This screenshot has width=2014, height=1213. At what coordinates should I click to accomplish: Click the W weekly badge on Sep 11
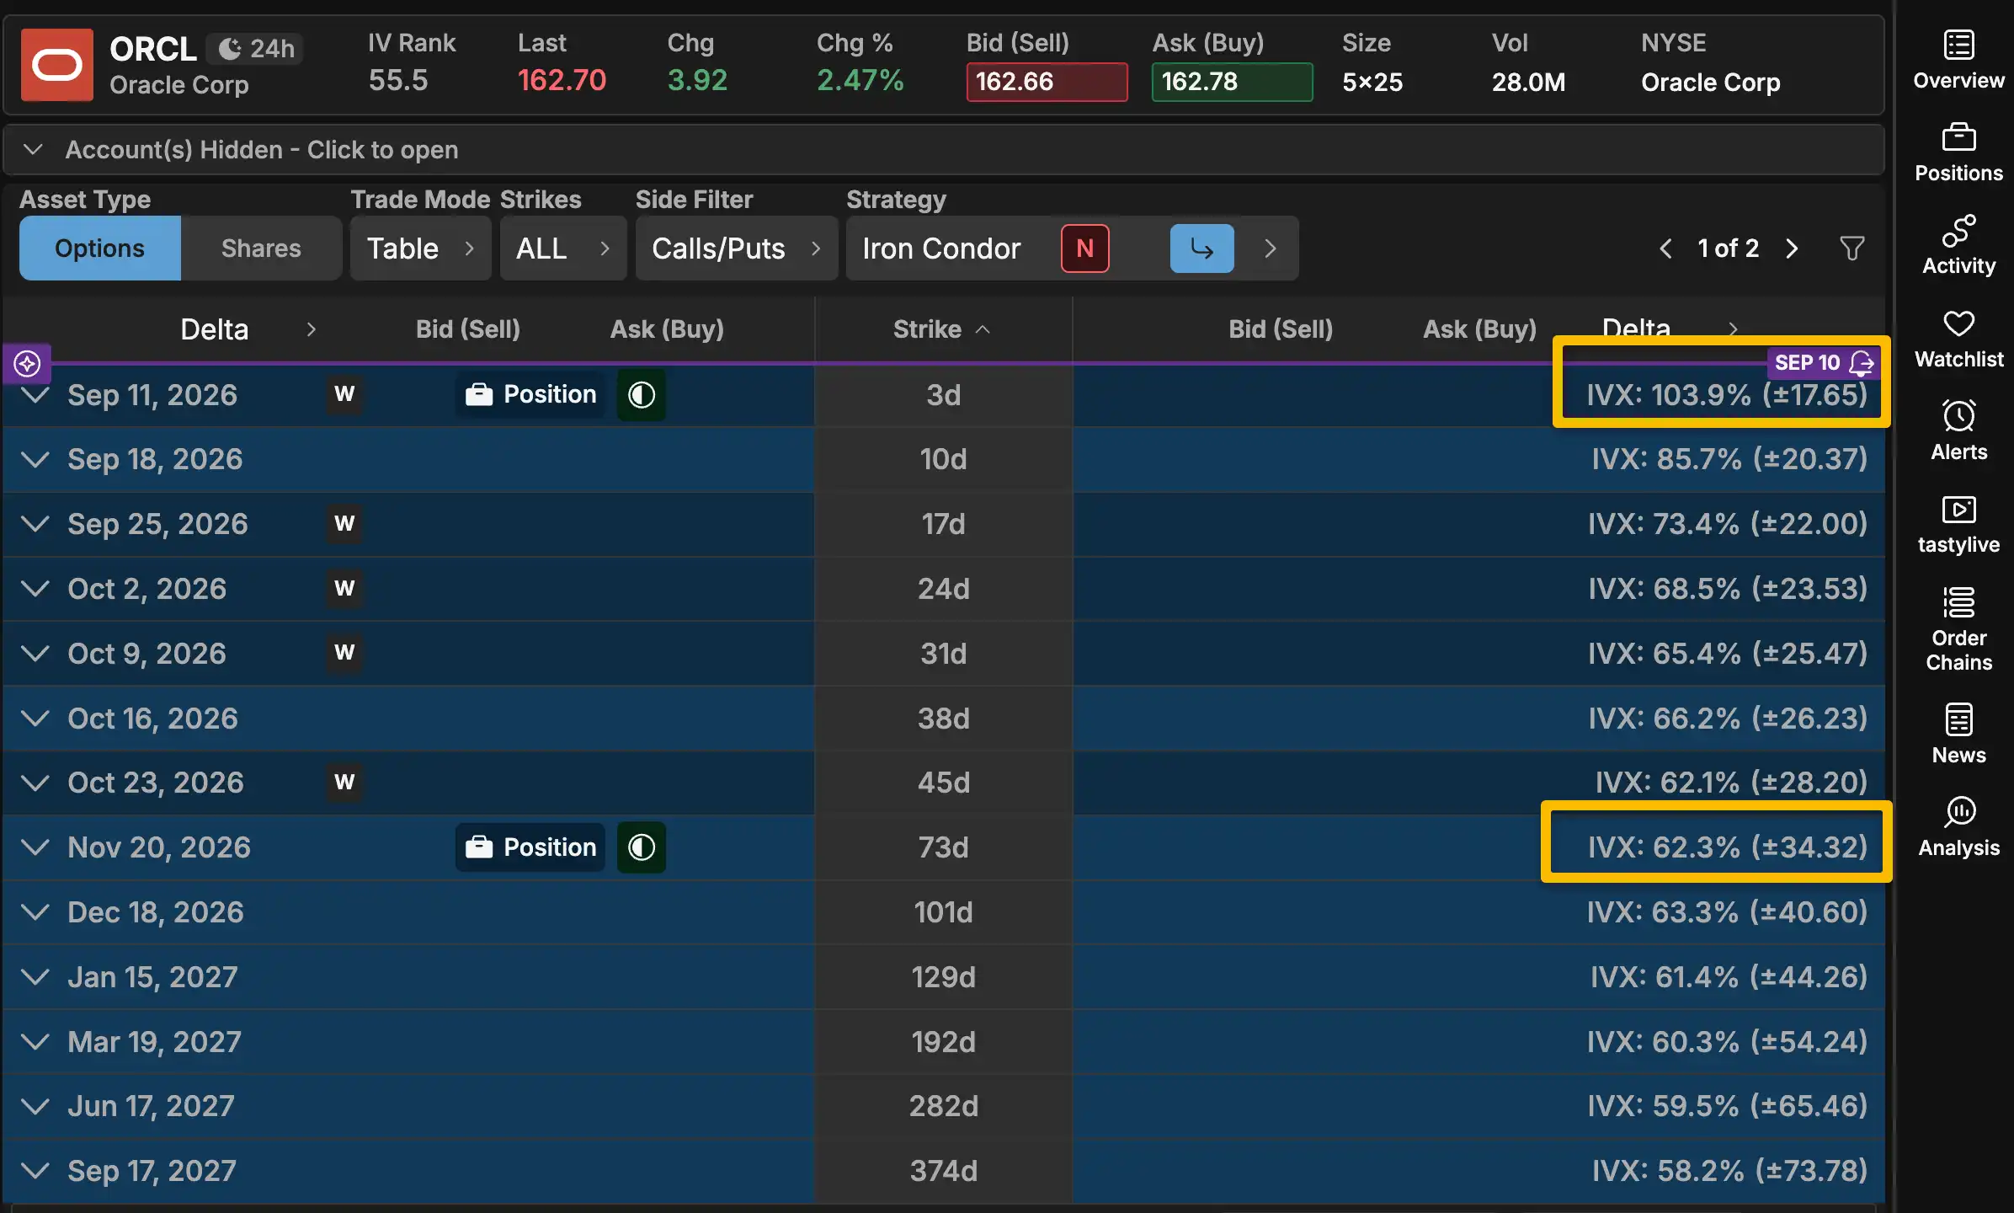pos(344,394)
